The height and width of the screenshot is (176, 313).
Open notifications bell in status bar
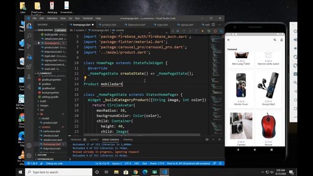pyautogui.click(x=221, y=163)
